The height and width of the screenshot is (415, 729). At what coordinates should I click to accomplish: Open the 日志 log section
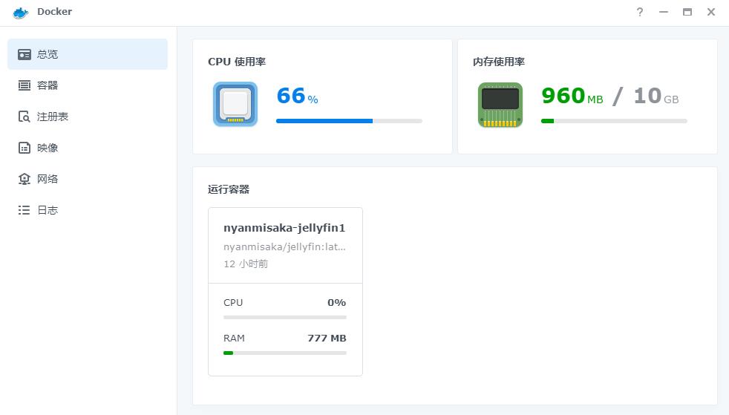(x=88, y=210)
